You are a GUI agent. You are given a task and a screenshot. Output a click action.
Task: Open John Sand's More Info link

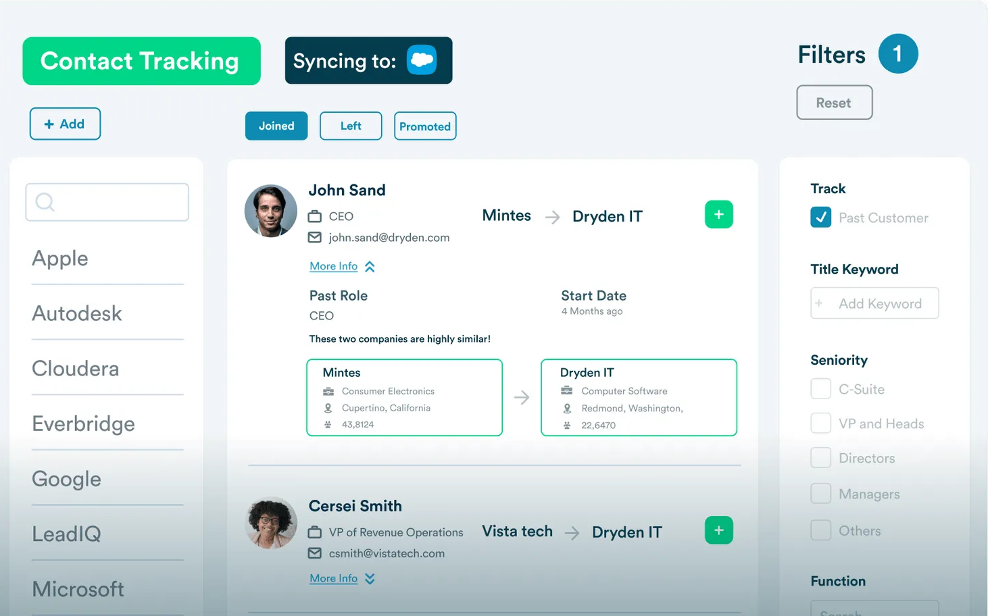tap(334, 266)
